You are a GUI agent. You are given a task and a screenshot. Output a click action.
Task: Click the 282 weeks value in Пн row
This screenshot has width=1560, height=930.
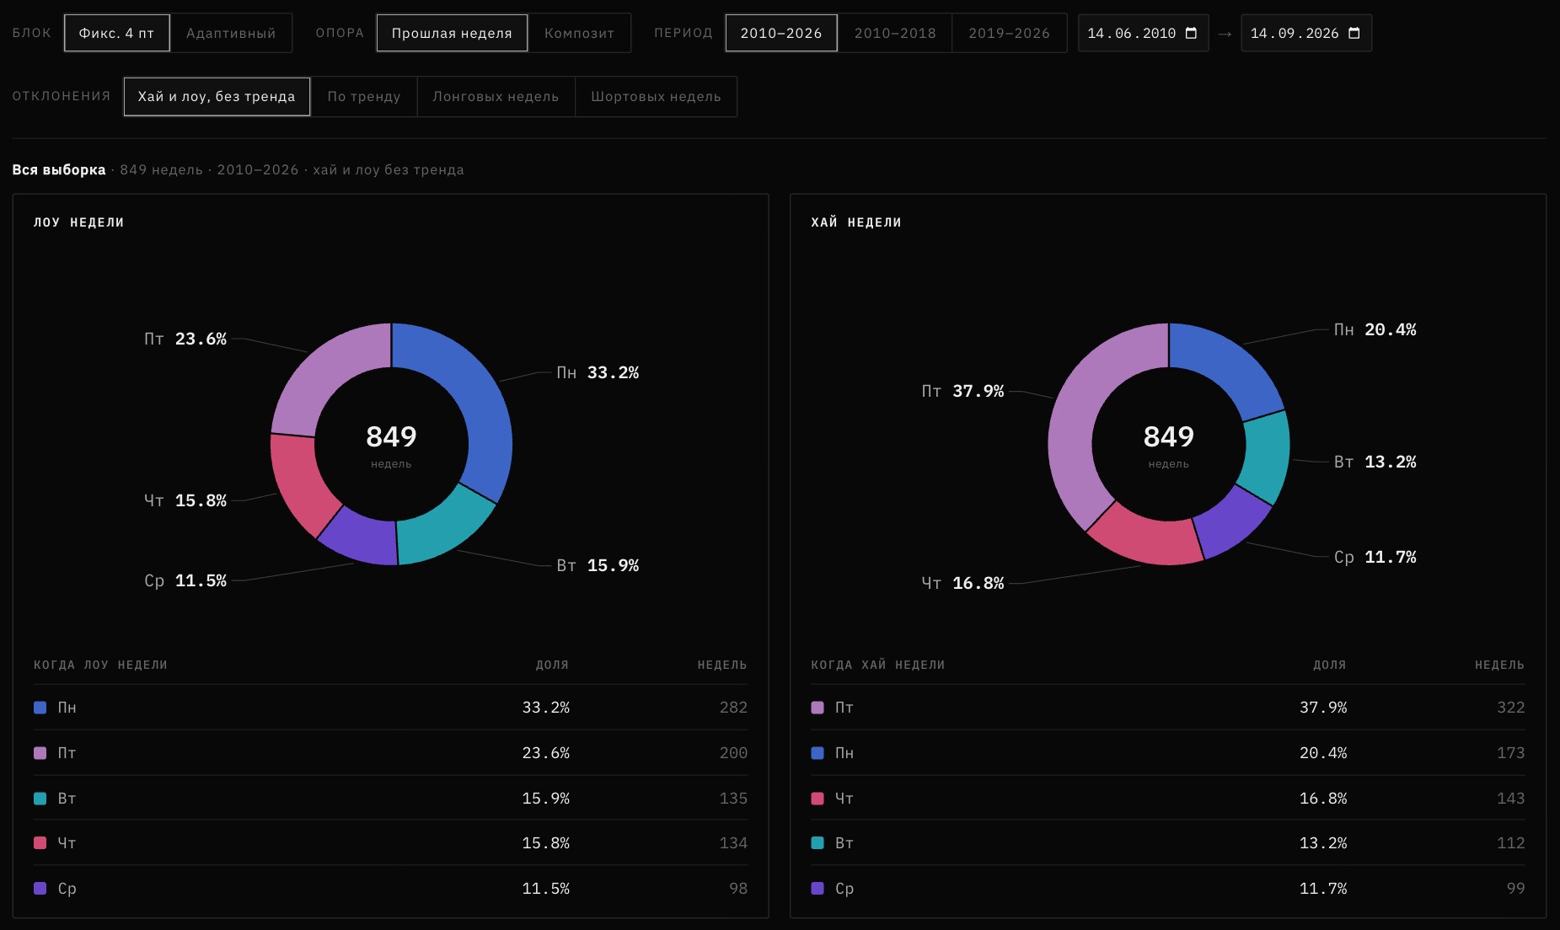coord(733,708)
